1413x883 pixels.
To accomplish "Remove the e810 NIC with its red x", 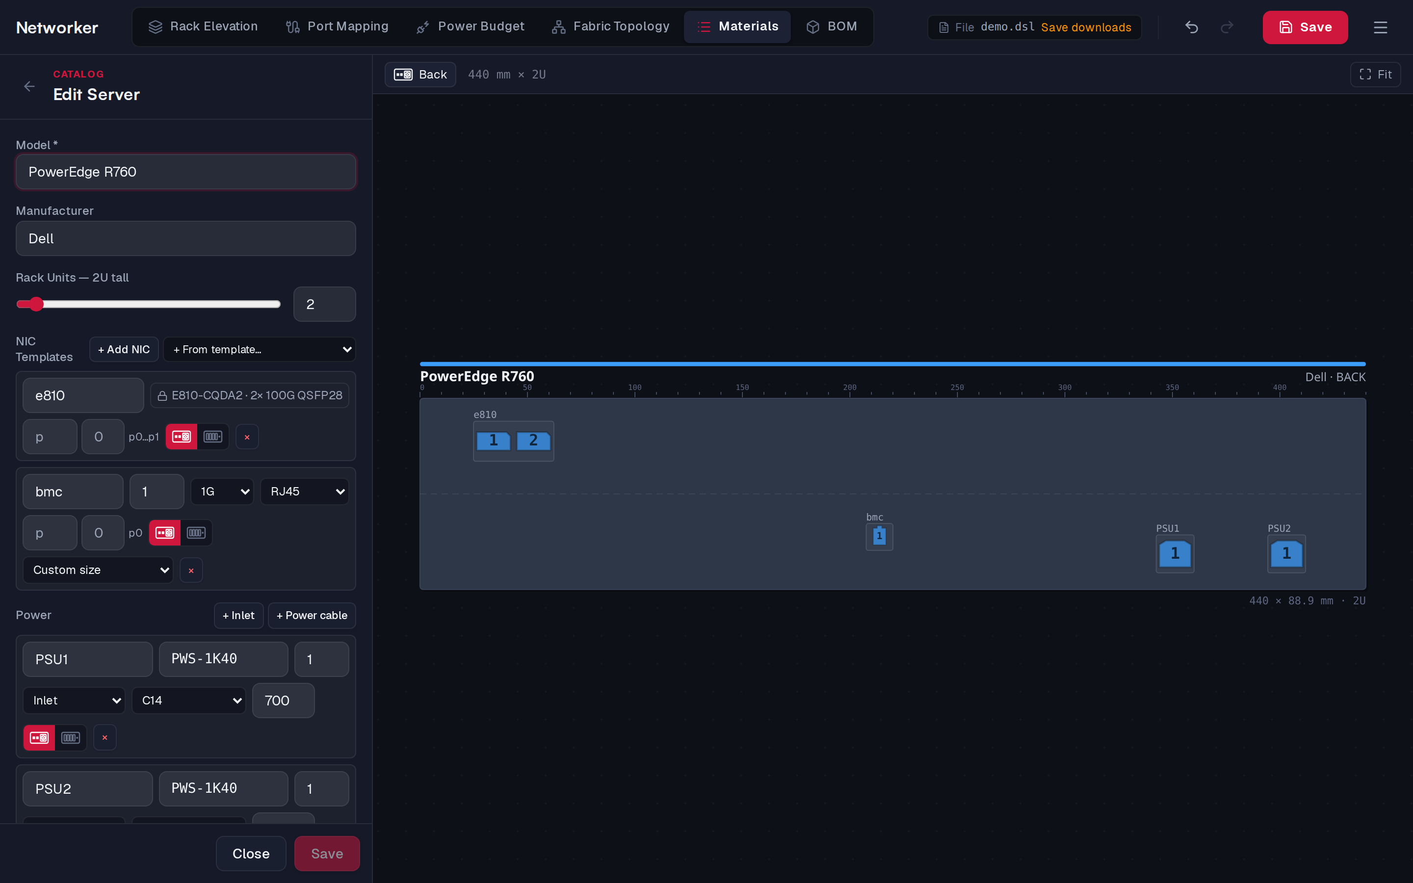I will click(247, 437).
